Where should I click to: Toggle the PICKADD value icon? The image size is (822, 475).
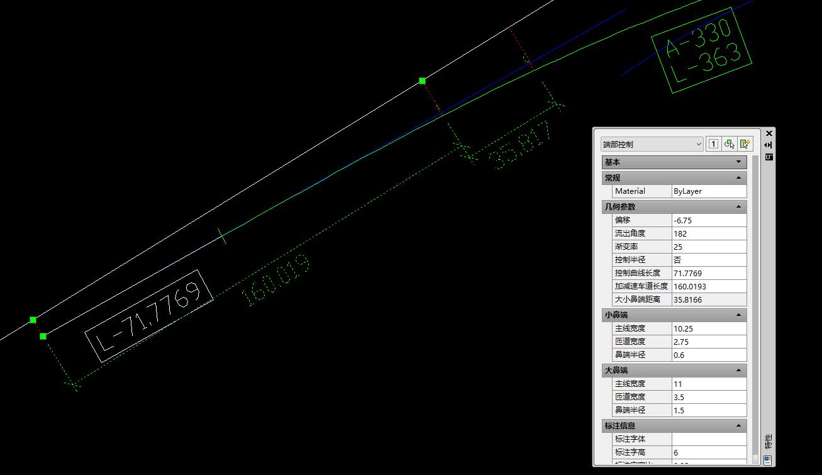pyautogui.click(x=713, y=144)
